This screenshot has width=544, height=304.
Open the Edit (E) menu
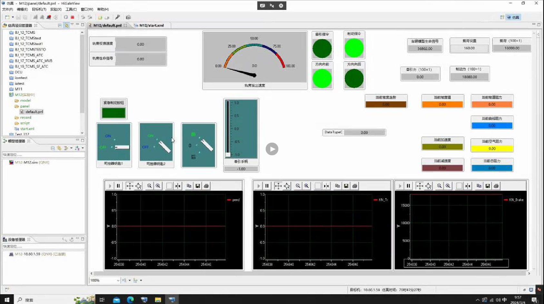point(22,9)
